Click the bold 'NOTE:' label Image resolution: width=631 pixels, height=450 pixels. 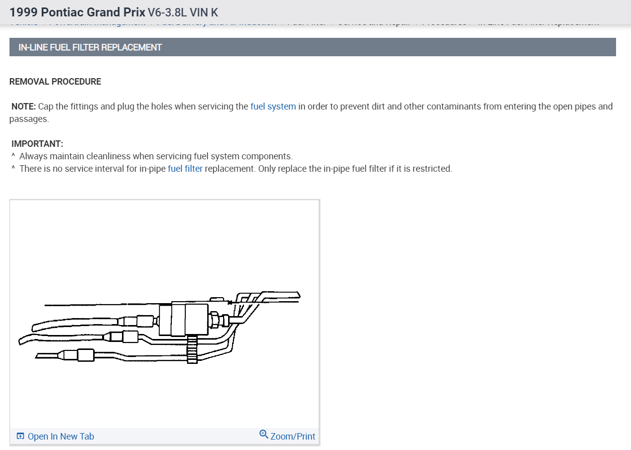(23, 106)
